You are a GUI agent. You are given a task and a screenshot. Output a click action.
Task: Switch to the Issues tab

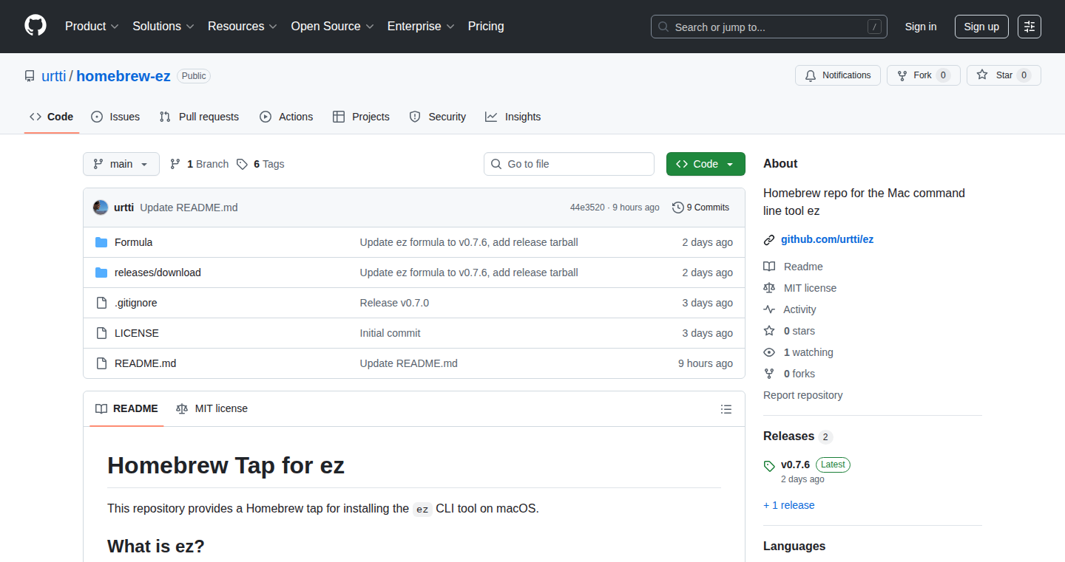click(x=115, y=117)
